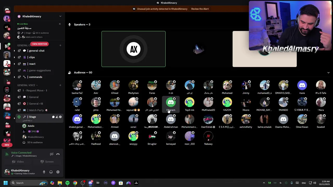Open Voice Connected status details
The width and height of the screenshot is (333, 187).
[x=21, y=153]
